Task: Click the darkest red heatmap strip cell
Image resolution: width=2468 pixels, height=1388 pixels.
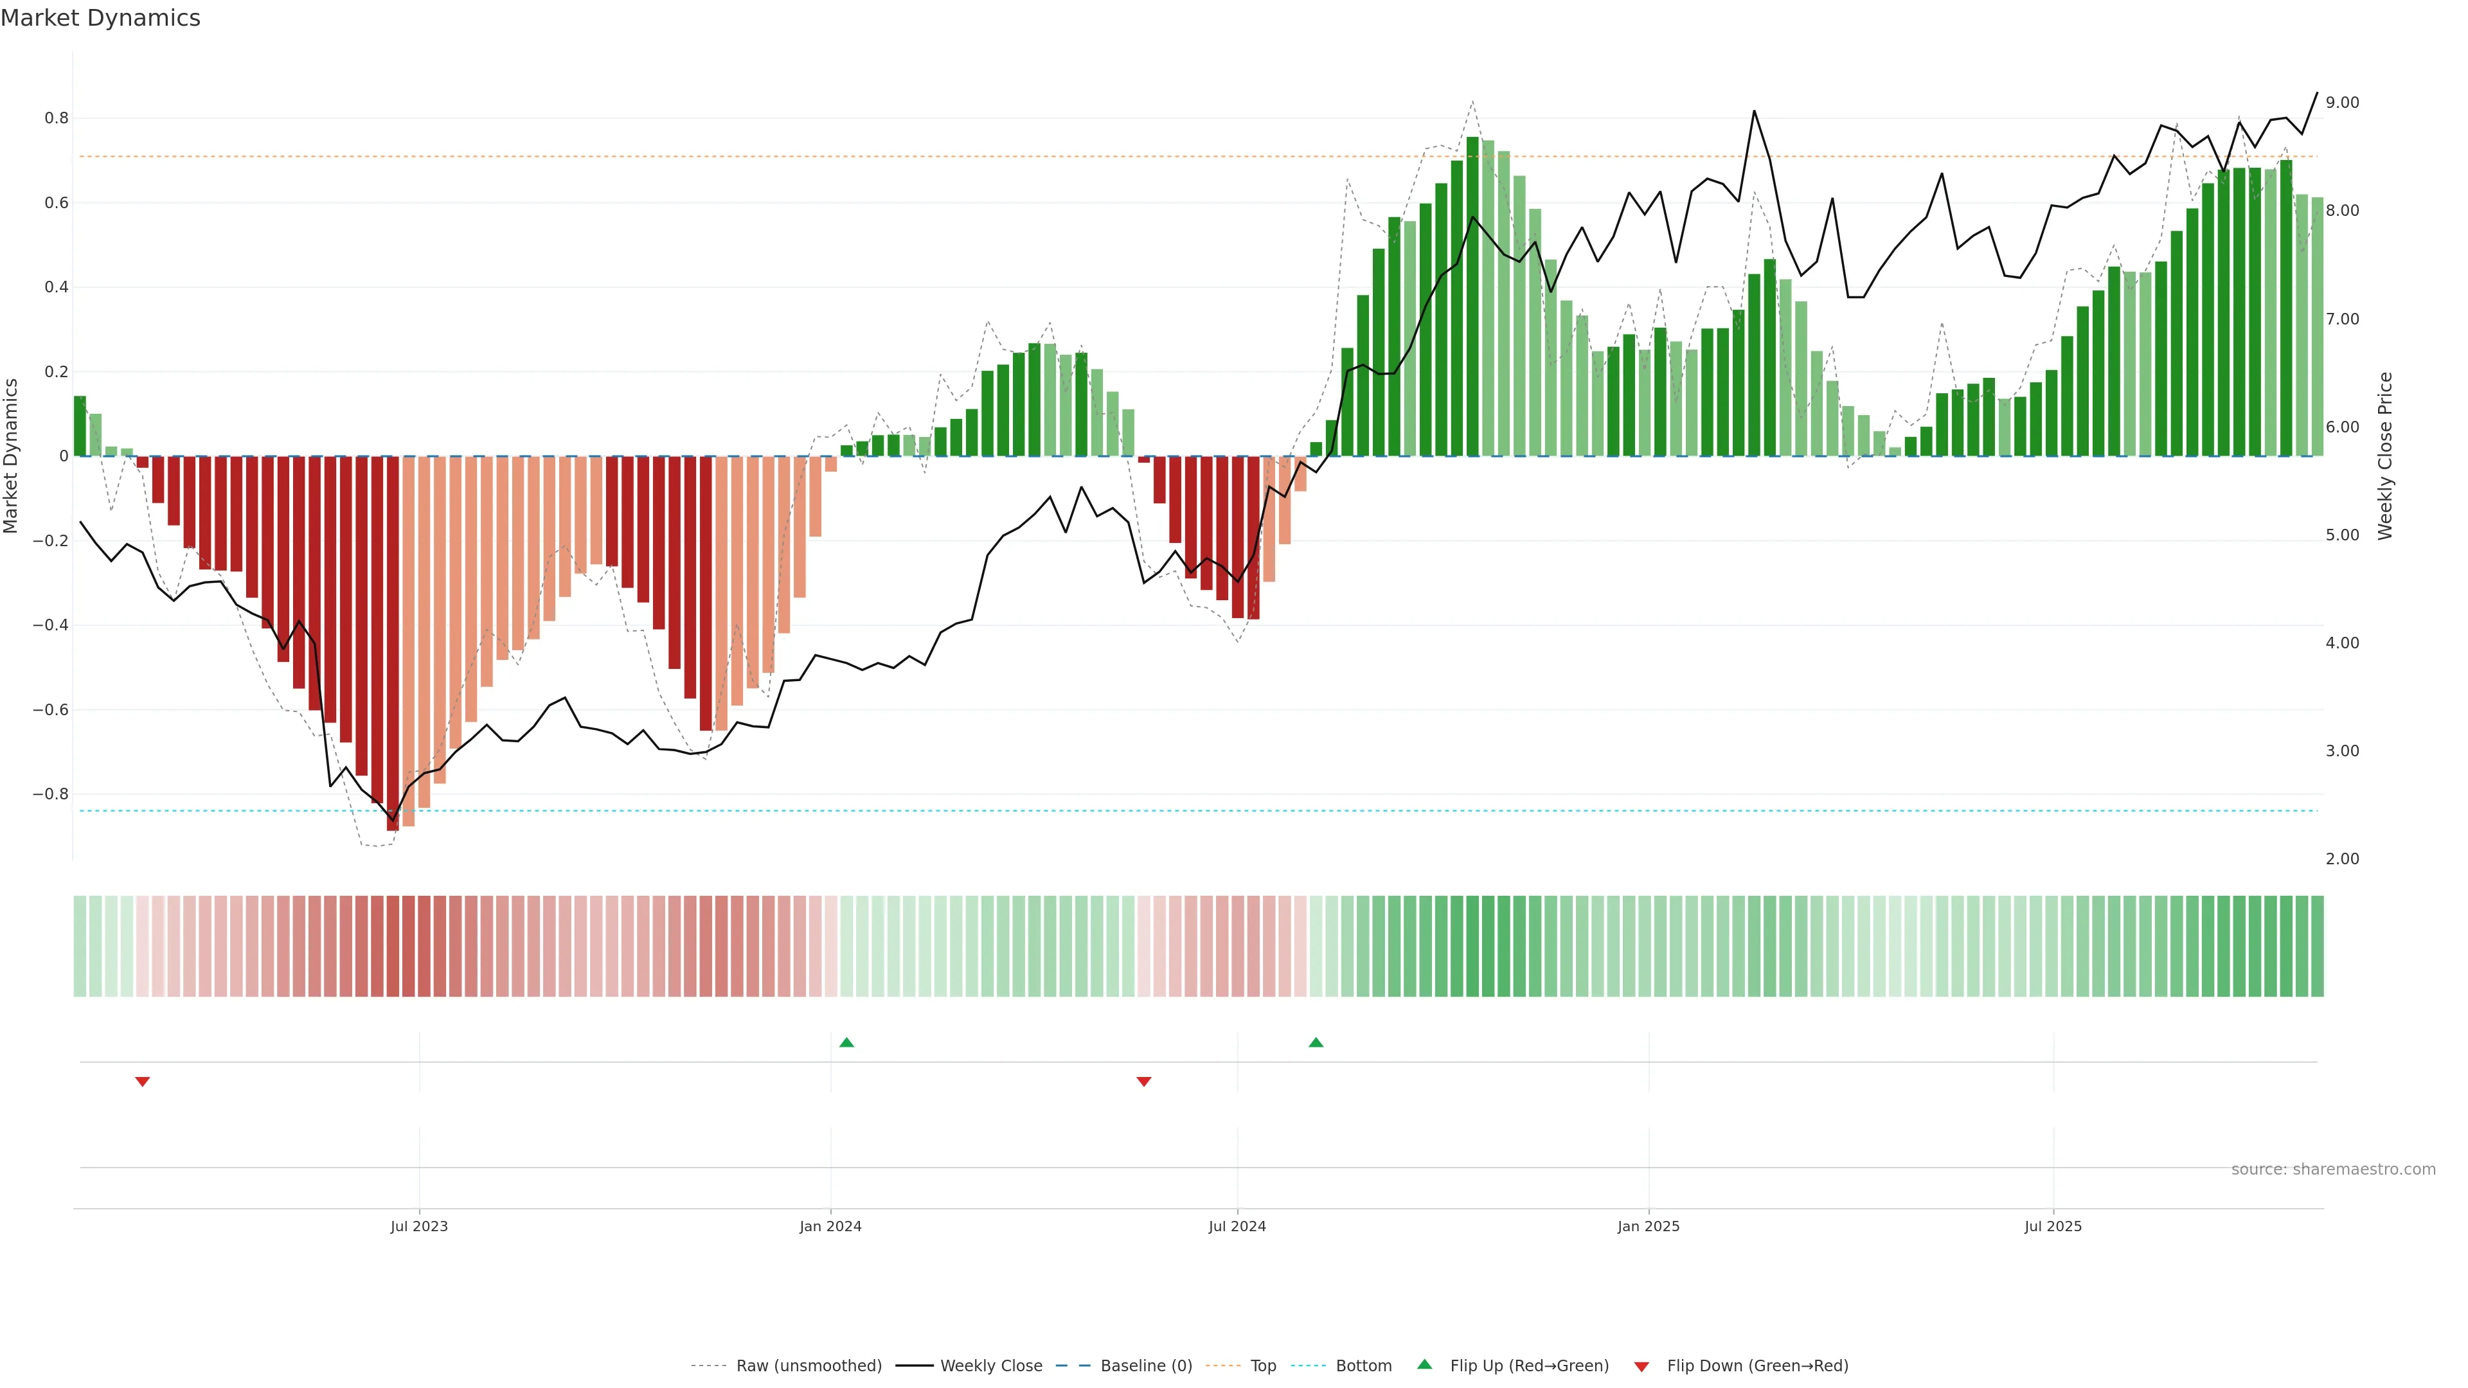Action: (393, 947)
